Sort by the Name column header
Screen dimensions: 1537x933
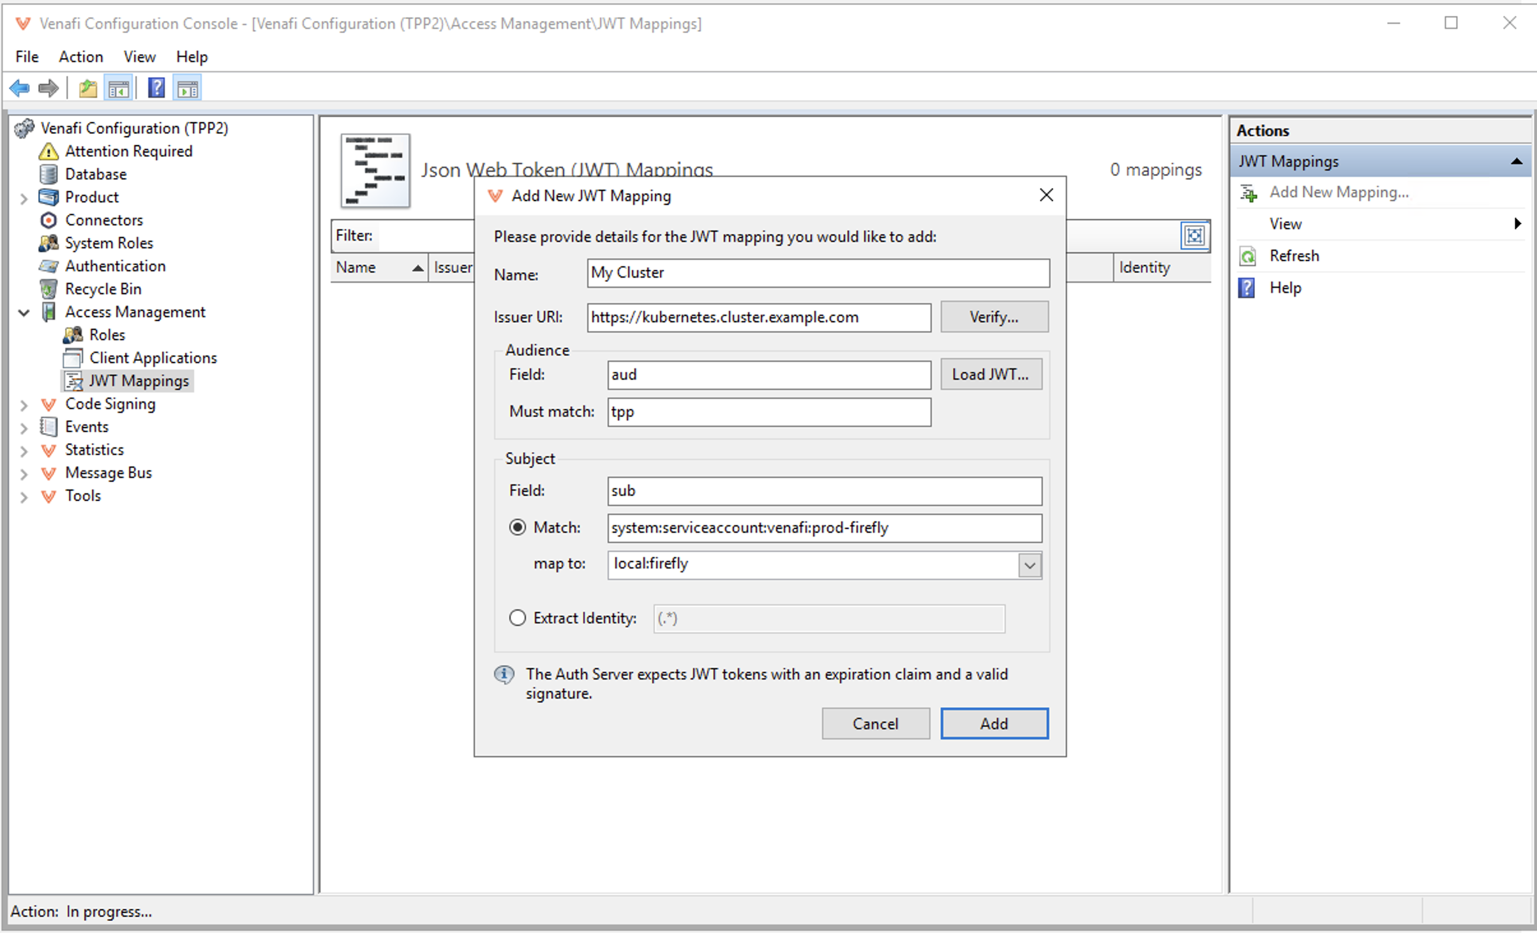(379, 267)
